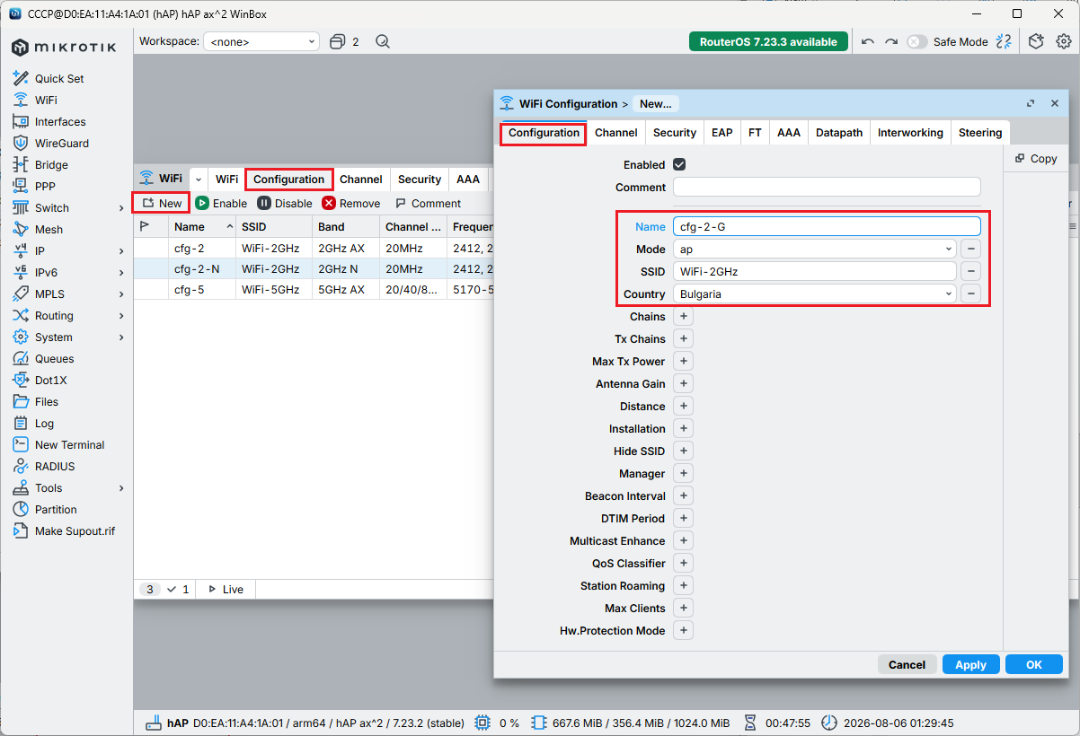Select the cfg-5 table row
Image resolution: width=1080 pixels, height=736 pixels.
[x=314, y=290]
